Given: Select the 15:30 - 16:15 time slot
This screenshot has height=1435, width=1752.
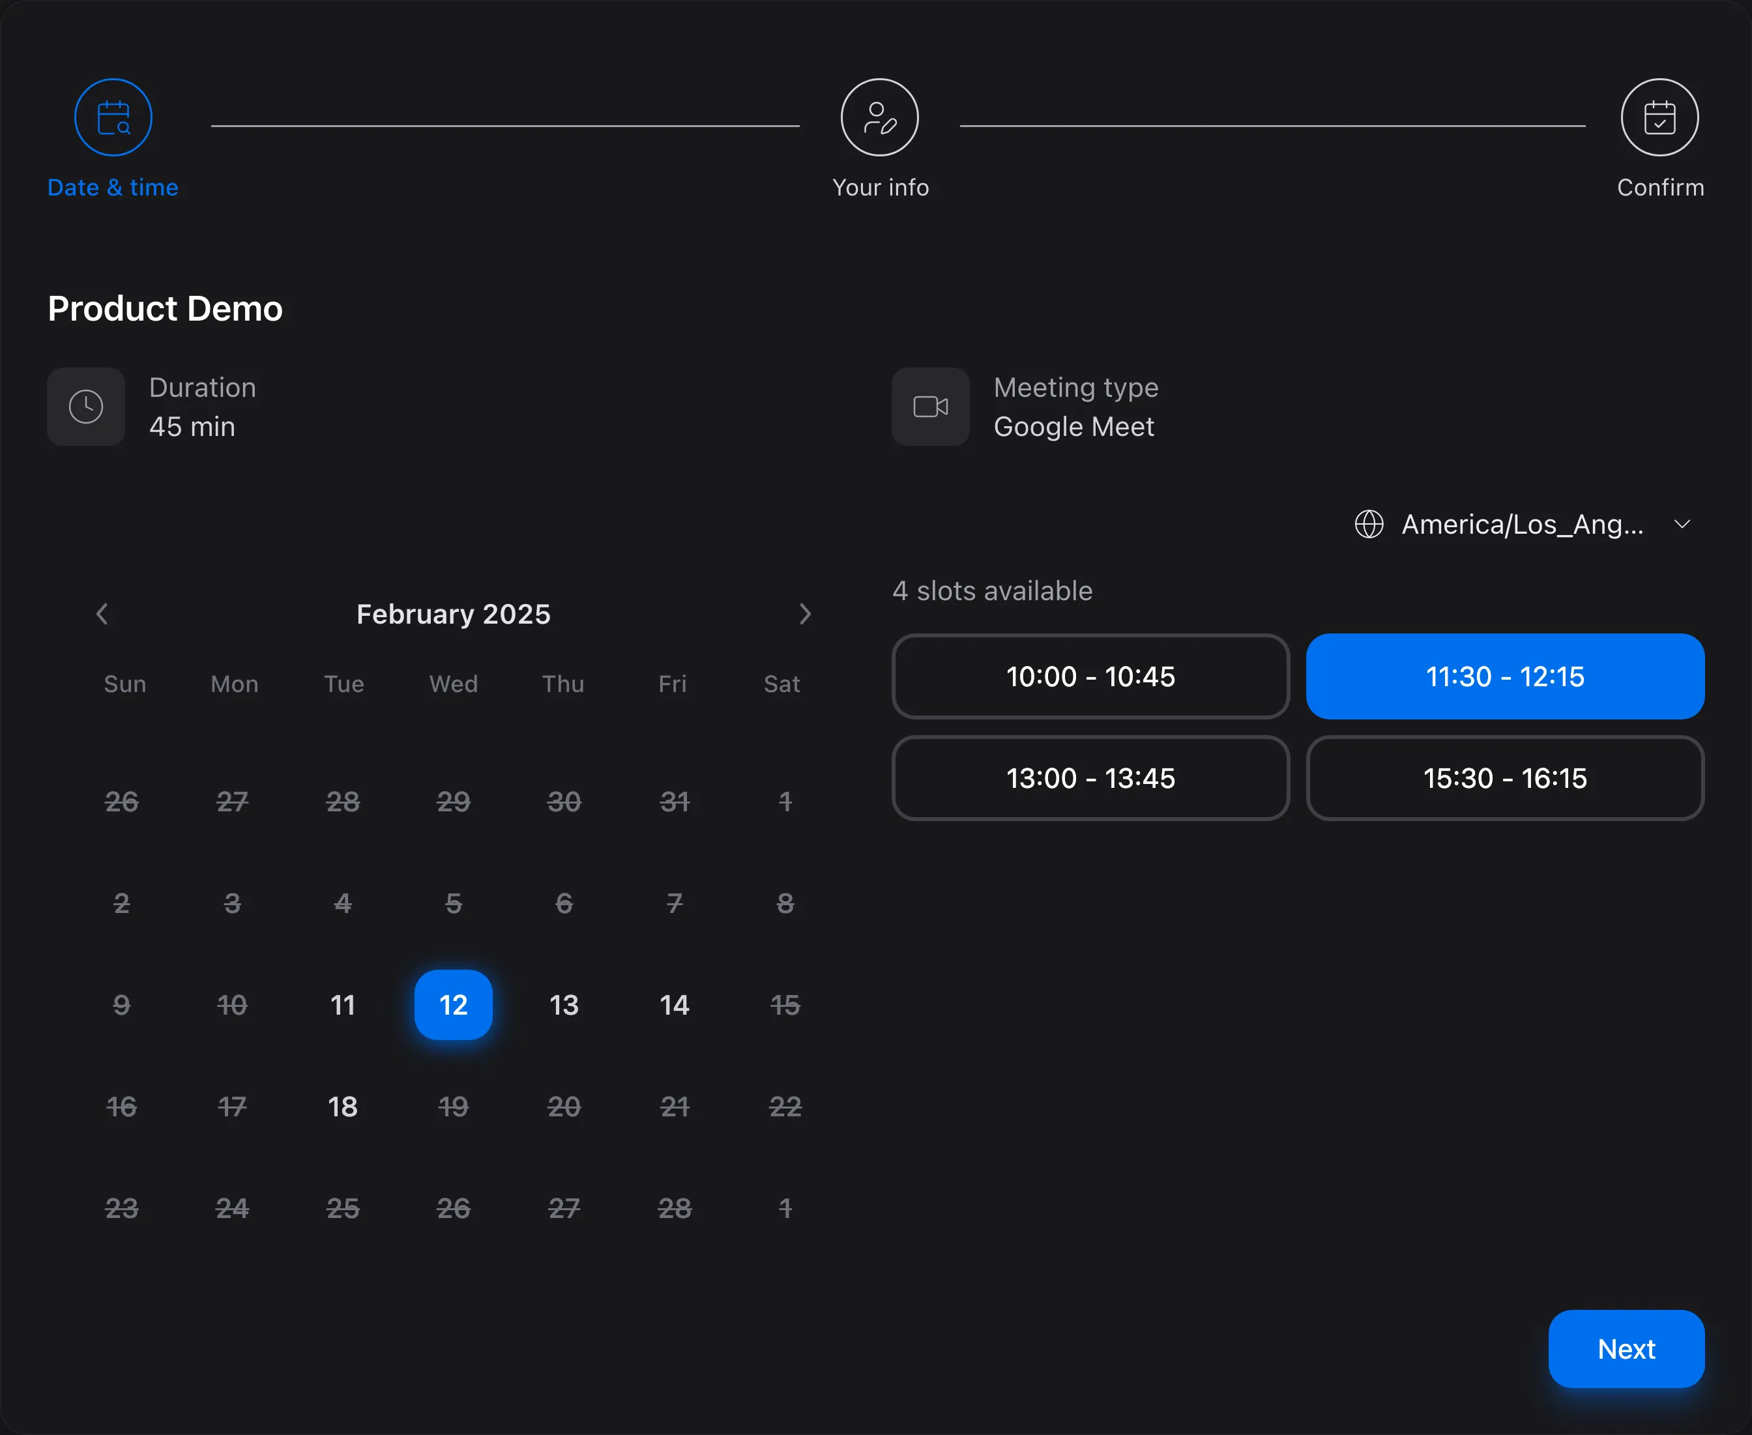Looking at the screenshot, I should click(1504, 778).
